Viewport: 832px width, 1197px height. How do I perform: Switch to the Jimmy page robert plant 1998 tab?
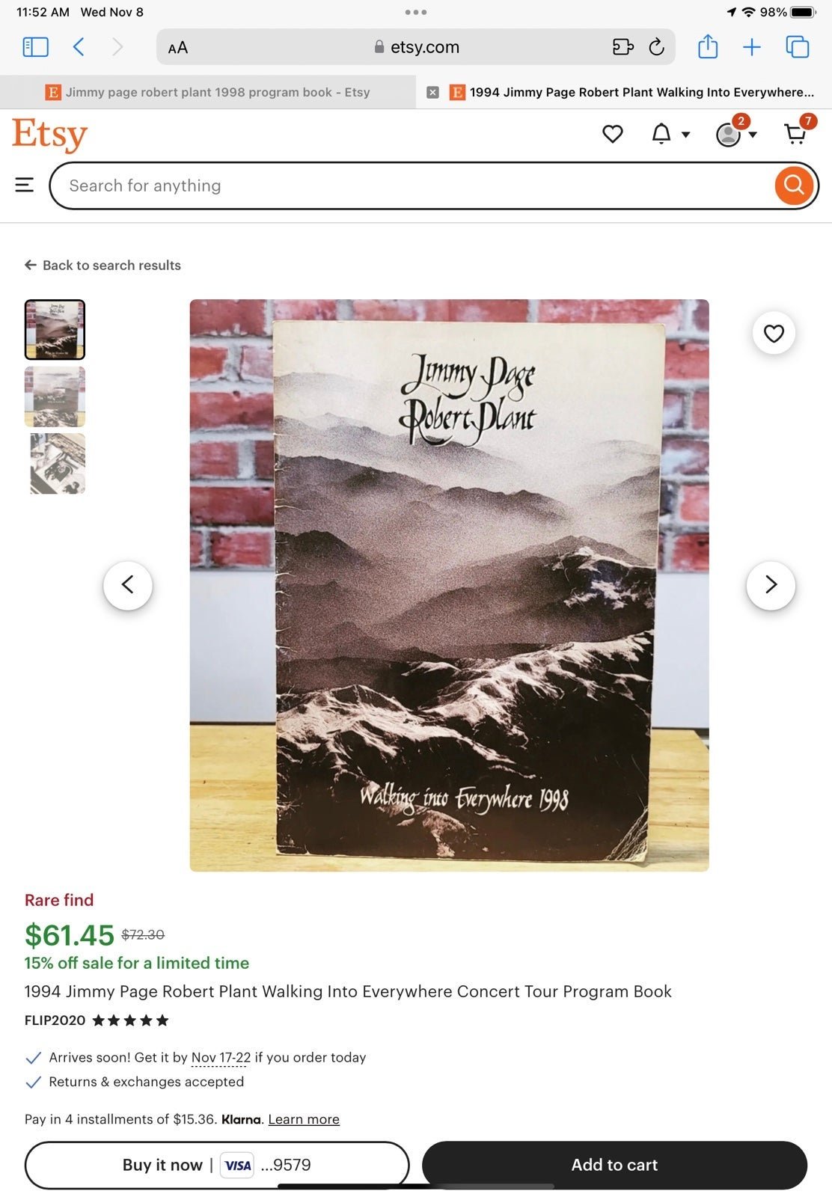click(208, 92)
